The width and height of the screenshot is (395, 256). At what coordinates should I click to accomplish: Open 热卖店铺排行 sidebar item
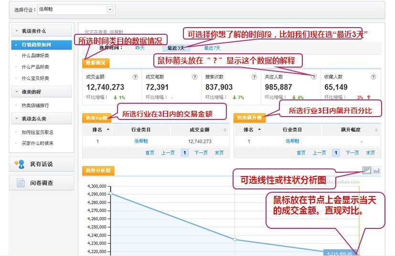(x=35, y=106)
